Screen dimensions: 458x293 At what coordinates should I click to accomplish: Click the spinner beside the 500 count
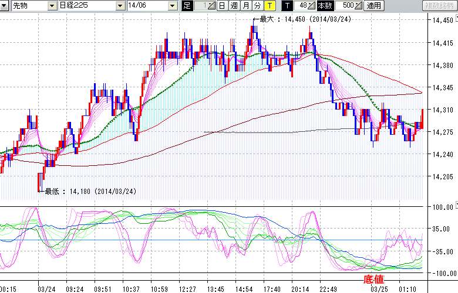359,6
